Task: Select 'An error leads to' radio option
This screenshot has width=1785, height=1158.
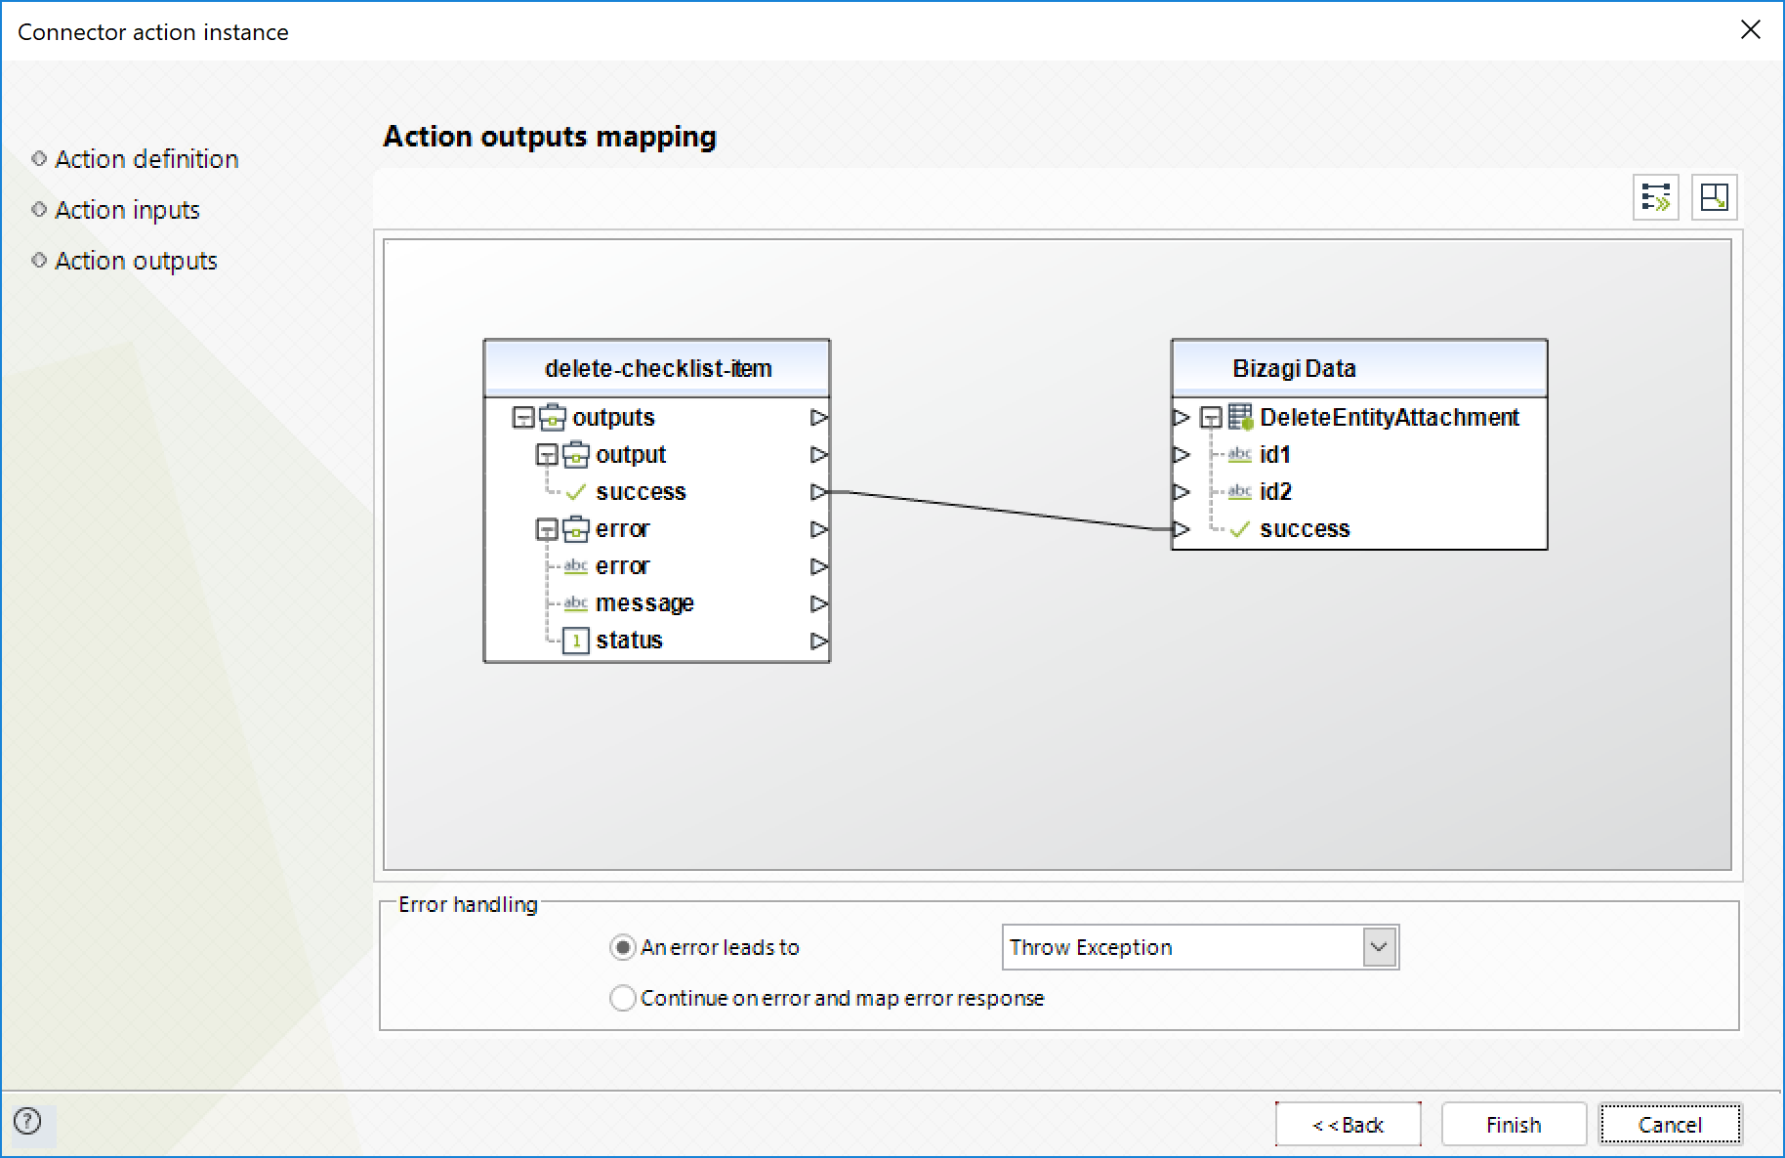Action: (622, 947)
